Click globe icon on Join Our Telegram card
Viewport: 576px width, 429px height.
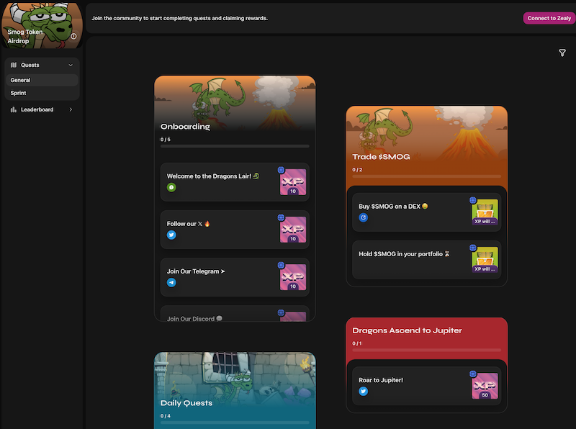(x=281, y=265)
